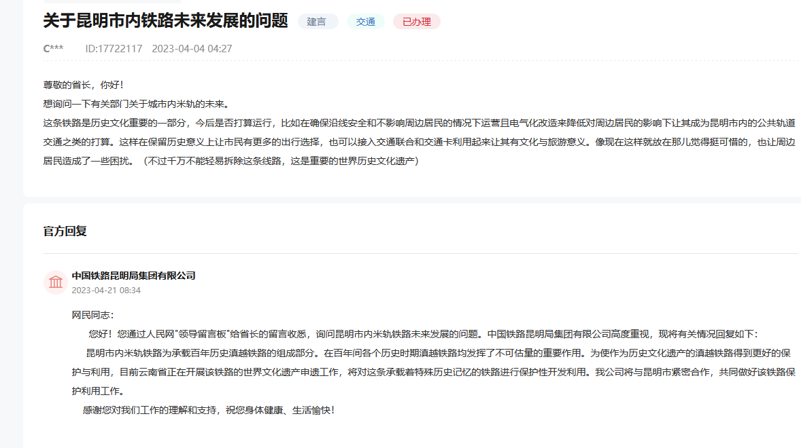The image size is (801, 448).
Task: Click the institution building icon beside the reply
Action: click(x=55, y=282)
